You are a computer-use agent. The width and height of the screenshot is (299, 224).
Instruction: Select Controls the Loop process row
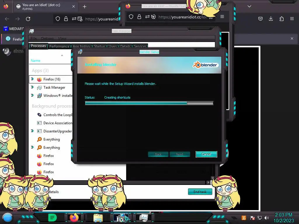point(51,115)
